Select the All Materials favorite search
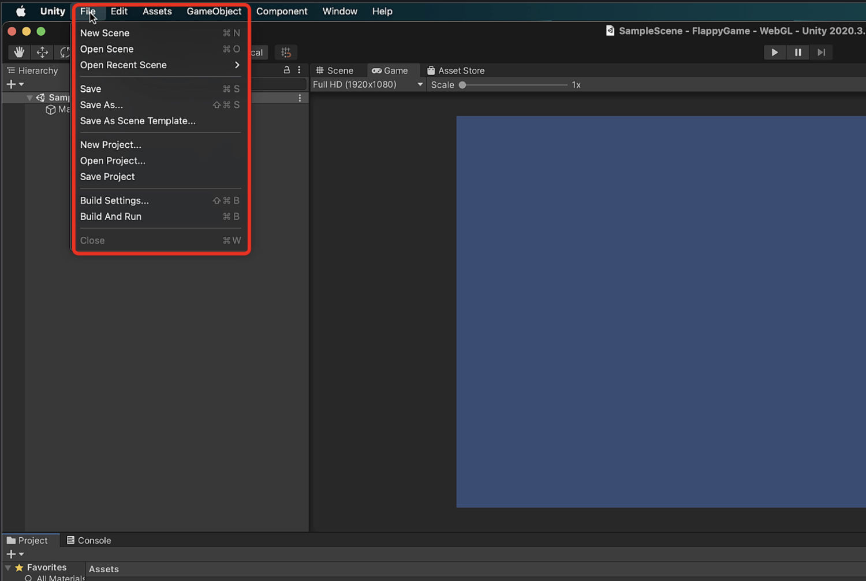This screenshot has height=581, width=866. point(55,578)
